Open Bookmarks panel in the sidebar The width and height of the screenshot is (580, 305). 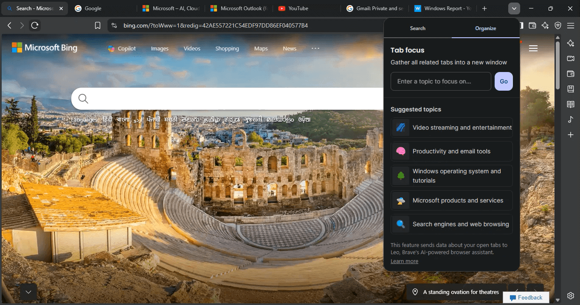pos(571,89)
